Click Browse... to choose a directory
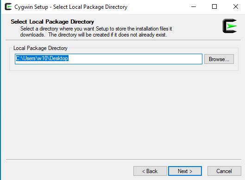245x180 pixels. [219, 59]
